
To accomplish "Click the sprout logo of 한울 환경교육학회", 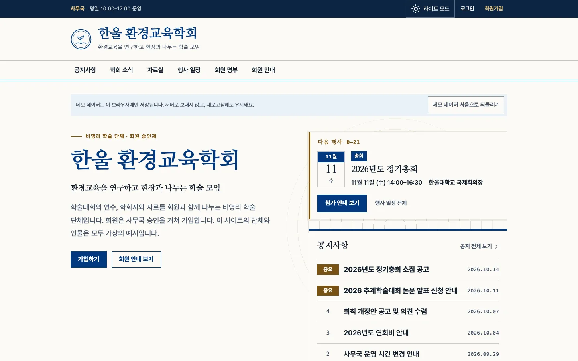I will click(x=81, y=39).
